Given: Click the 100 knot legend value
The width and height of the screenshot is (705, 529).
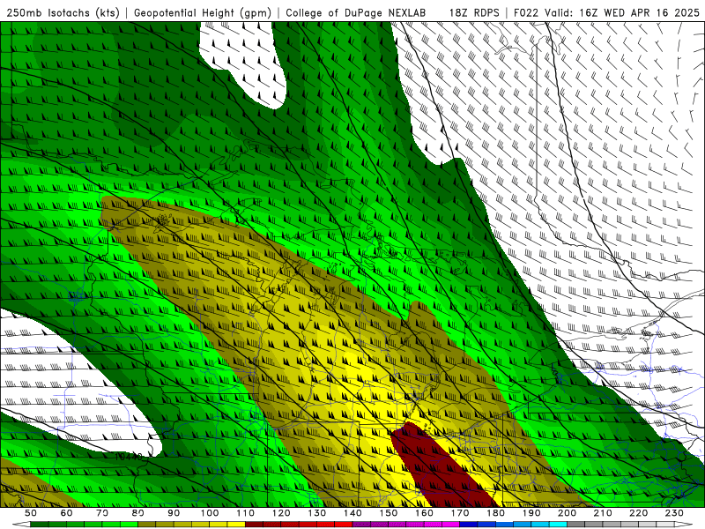Looking at the screenshot, I should pyautogui.click(x=210, y=513).
